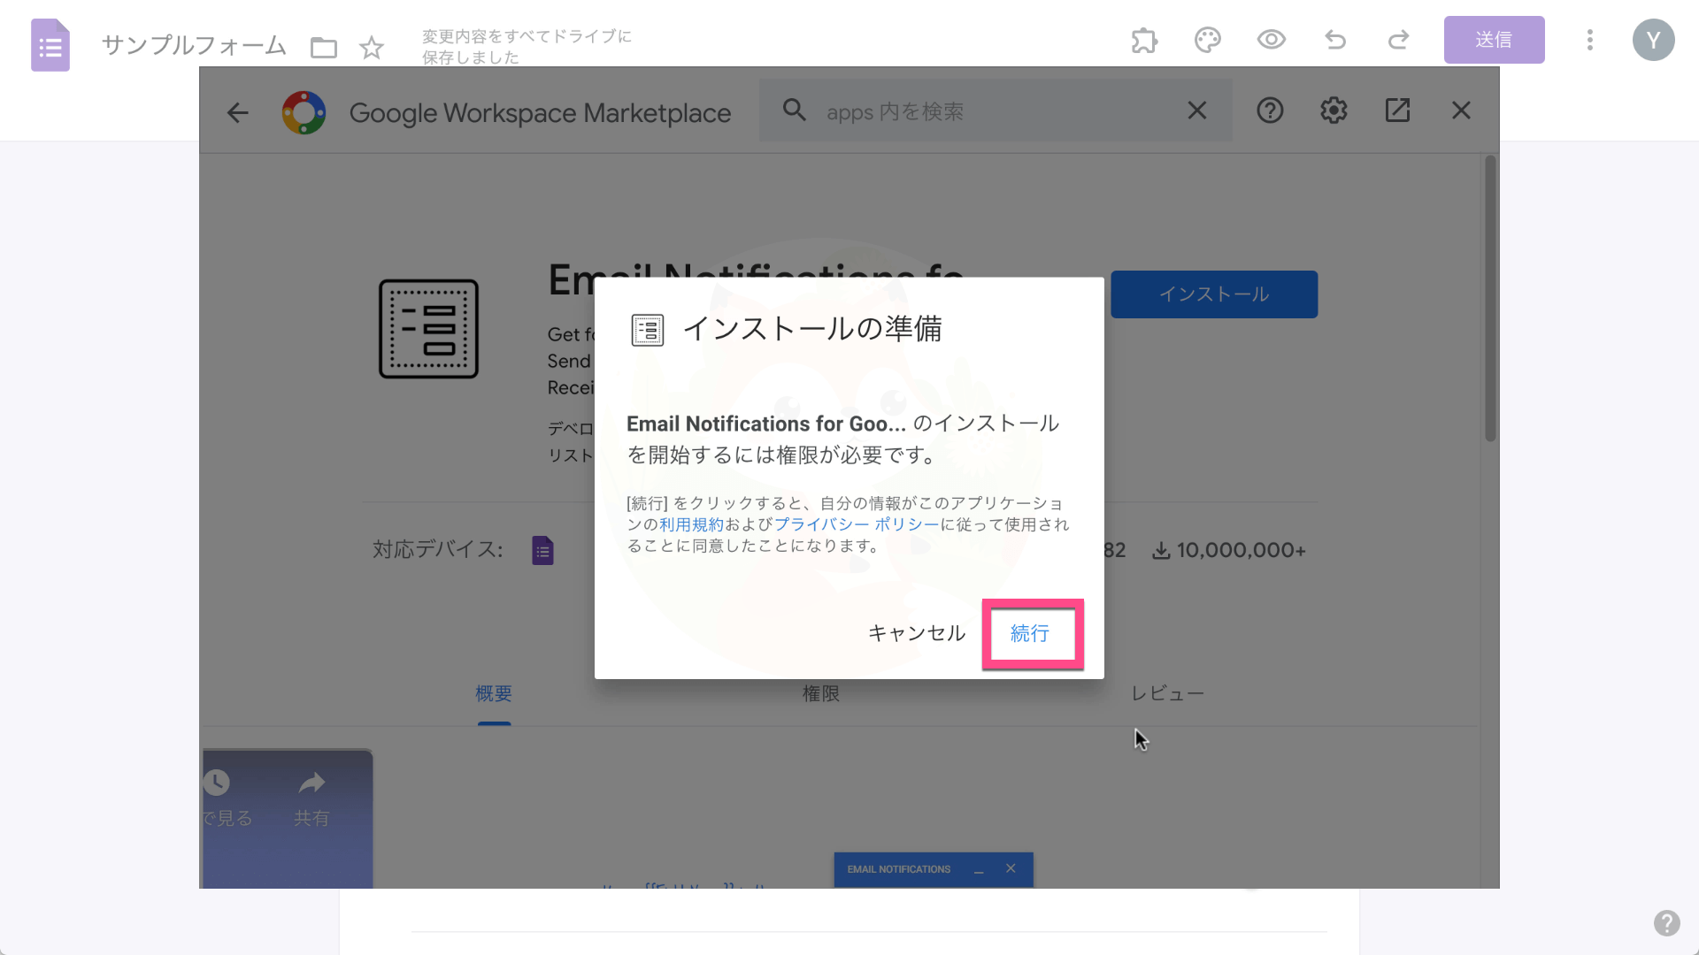The image size is (1699, 955).
Task: Select the 権限 tab
Action: coord(821,694)
